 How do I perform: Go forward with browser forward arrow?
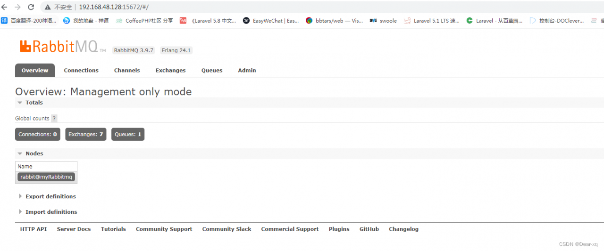click(17, 7)
